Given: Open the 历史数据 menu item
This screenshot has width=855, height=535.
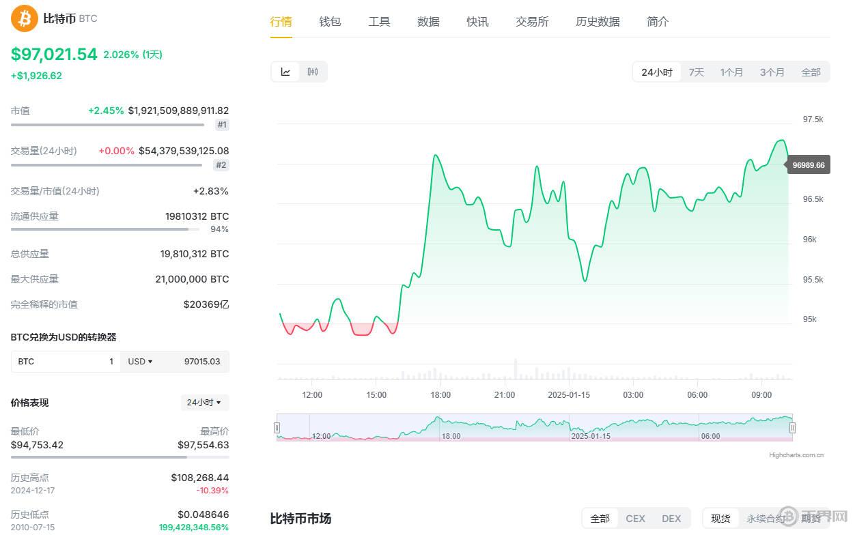Looking at the screenshot, I should [597, 21].
